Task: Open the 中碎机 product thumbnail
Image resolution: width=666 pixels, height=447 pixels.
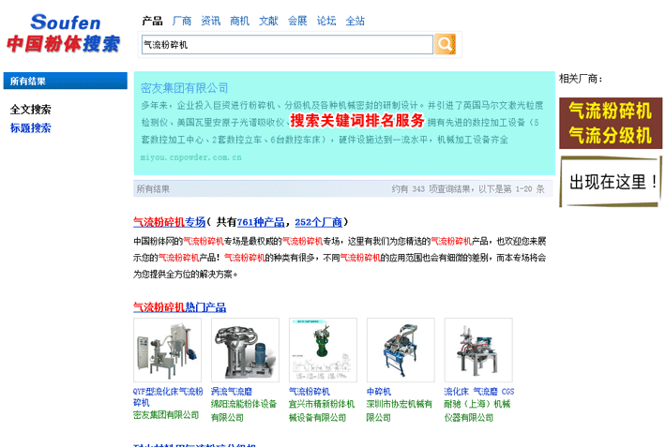Action: (401, 350)
